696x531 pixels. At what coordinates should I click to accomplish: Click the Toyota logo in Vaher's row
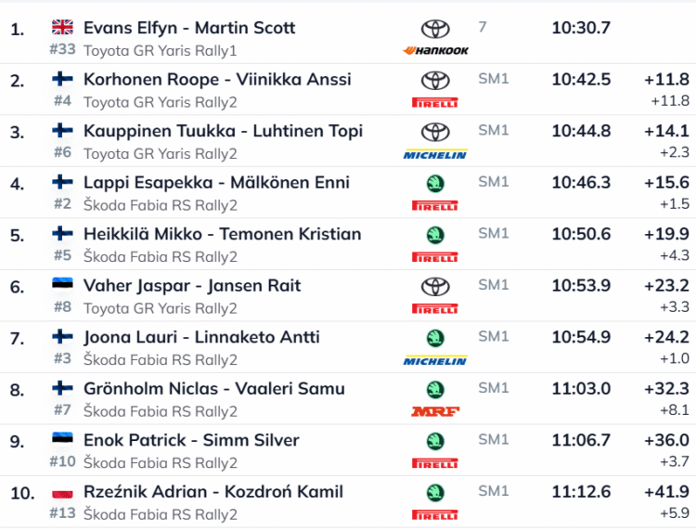[x=434, y=287]
